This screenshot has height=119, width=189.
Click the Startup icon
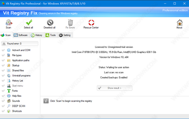(x=9, y=65)
